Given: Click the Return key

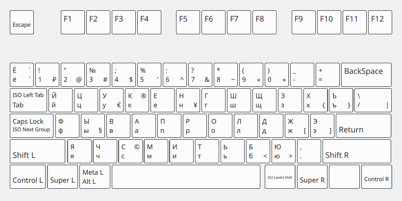Looking at the screenshot, I should tap(363, 126).
